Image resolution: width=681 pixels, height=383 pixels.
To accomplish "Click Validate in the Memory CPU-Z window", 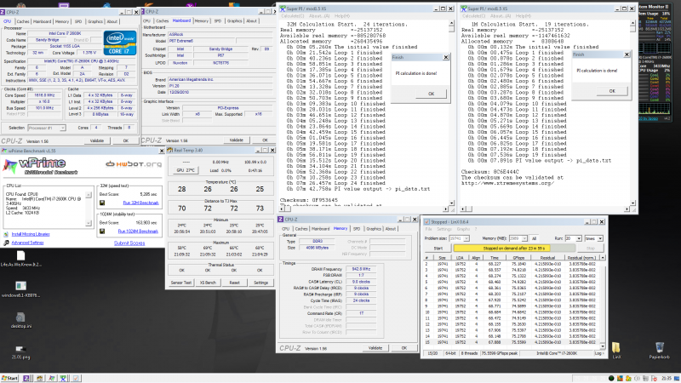I will click(375, 348).
